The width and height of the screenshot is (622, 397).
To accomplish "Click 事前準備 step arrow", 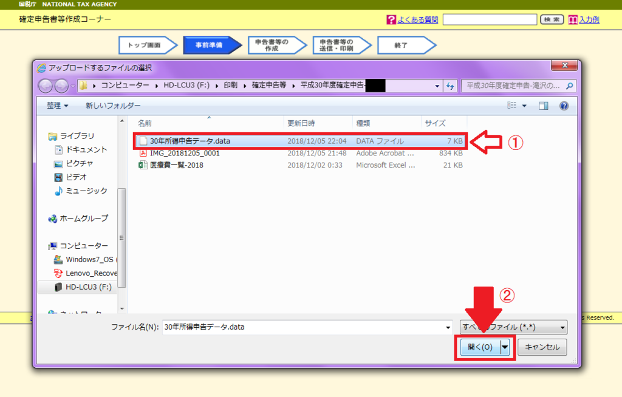I will [213, 45].
